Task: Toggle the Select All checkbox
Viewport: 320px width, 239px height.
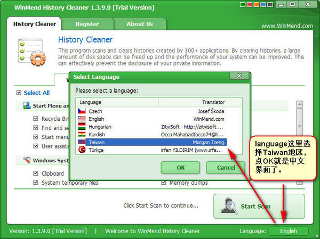Action: tap(19, 93)
